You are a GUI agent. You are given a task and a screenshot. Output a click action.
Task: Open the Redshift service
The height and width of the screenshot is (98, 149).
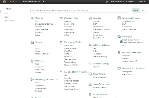(x=38, y=73)
